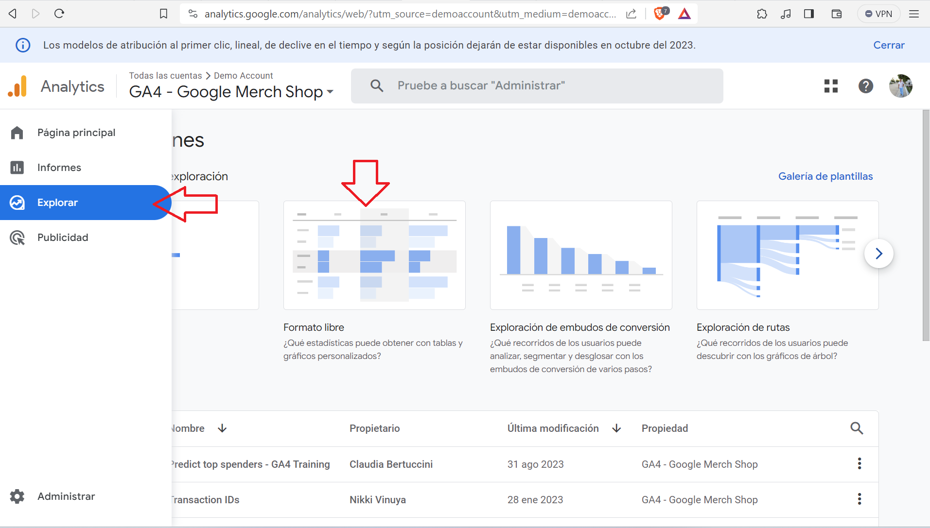The height and width of the screenshot is (528, 930).
Task: Click the share icon in the address bar
Action: pyautogui.click(x=631, y=14)
